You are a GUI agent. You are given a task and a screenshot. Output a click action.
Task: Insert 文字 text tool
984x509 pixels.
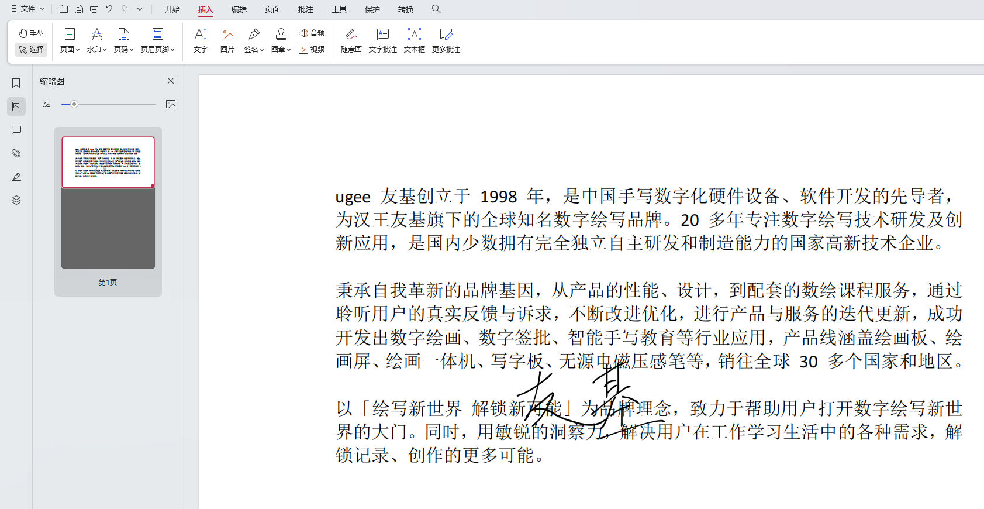click(201, 41)
